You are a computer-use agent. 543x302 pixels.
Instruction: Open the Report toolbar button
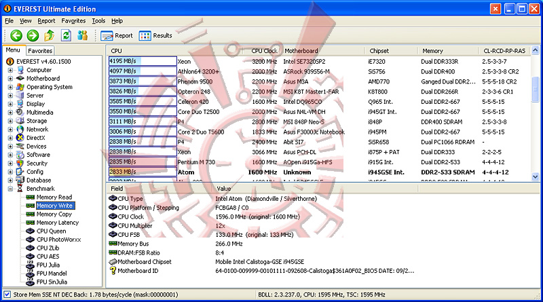(117, 36)
